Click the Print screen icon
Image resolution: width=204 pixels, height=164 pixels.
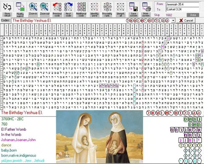[147, 7]
